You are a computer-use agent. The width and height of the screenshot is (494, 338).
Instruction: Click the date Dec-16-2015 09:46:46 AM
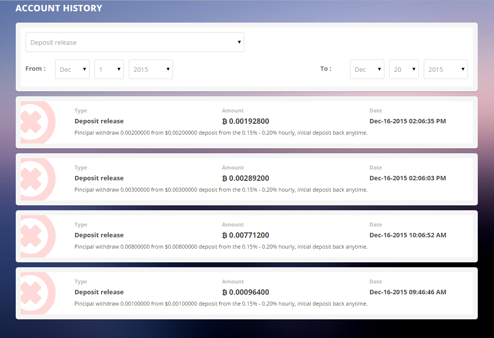(407, 292)
